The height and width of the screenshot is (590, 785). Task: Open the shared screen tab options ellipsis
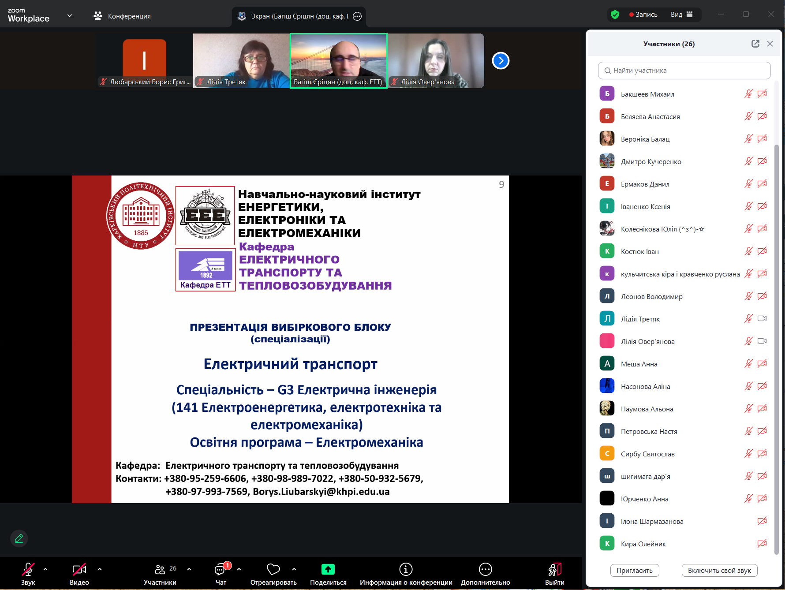coord(357,16)
